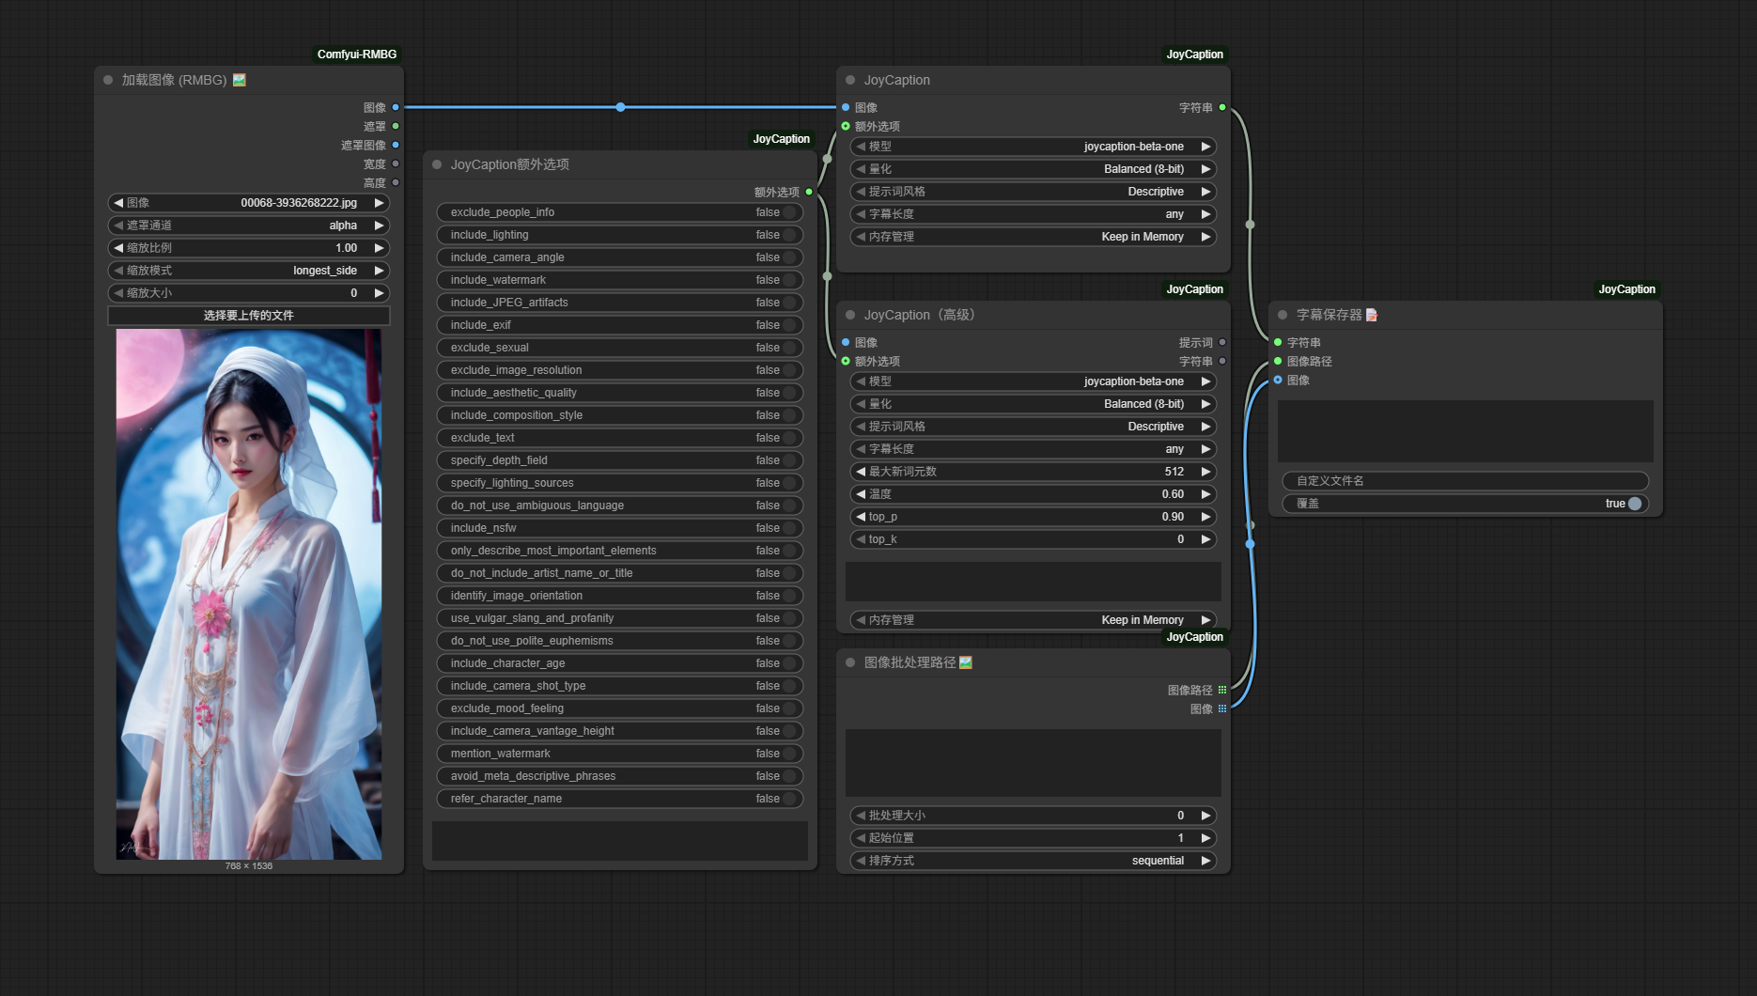Click the 图像路径 output port of 图像批处理路径

click(1222, 690)
